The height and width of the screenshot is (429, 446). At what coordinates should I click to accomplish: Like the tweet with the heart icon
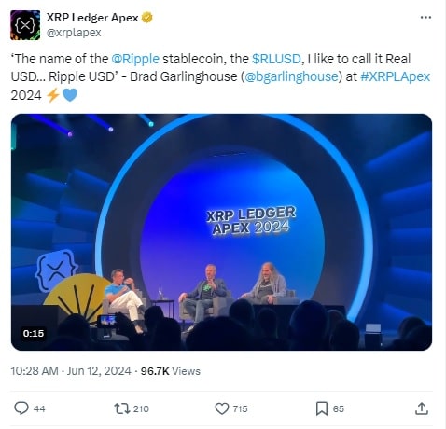pyautogui.click(x=222, y=408)
